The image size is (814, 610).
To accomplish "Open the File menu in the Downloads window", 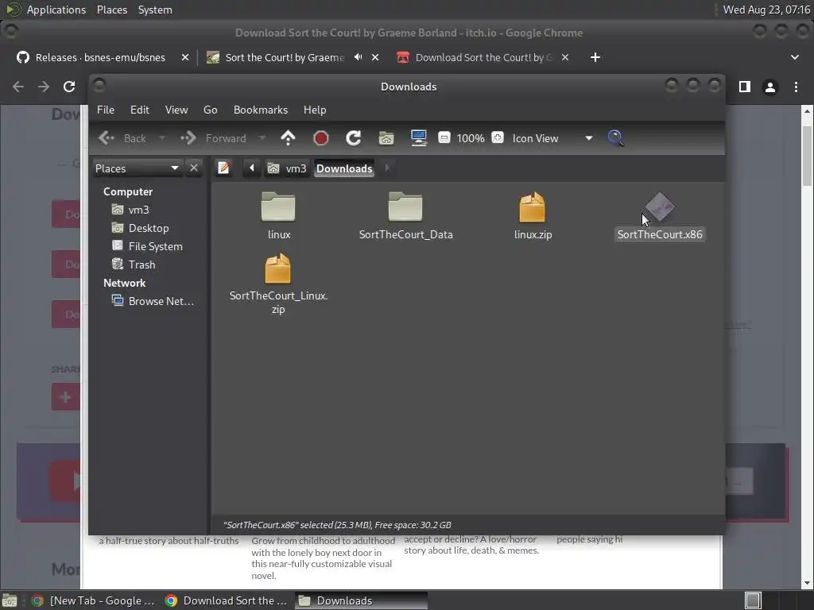I will pyautogui.click(x=106, y=110).
